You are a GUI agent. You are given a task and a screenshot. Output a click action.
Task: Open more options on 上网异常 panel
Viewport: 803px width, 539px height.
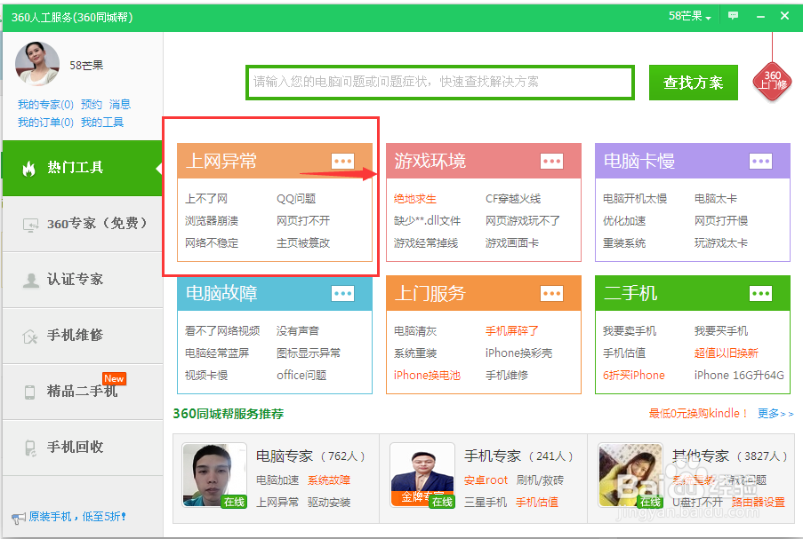coord(343,161)
